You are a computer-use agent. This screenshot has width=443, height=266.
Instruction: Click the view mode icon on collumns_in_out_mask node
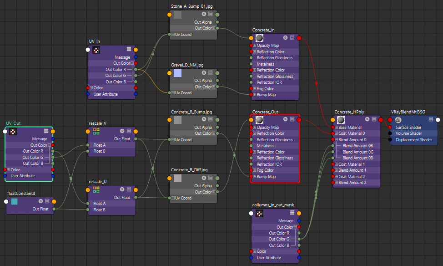(292, 213)
